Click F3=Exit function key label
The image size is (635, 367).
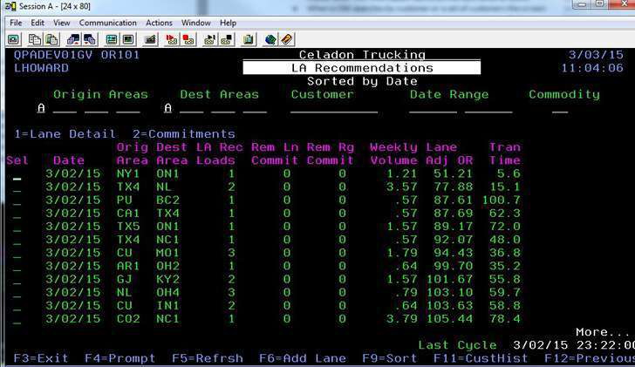41,358
